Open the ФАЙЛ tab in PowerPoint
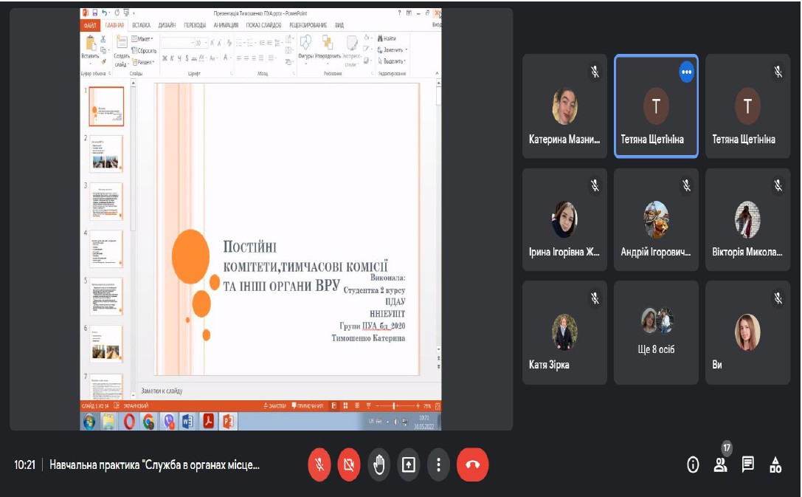802x497 pixels. (90, 24)
